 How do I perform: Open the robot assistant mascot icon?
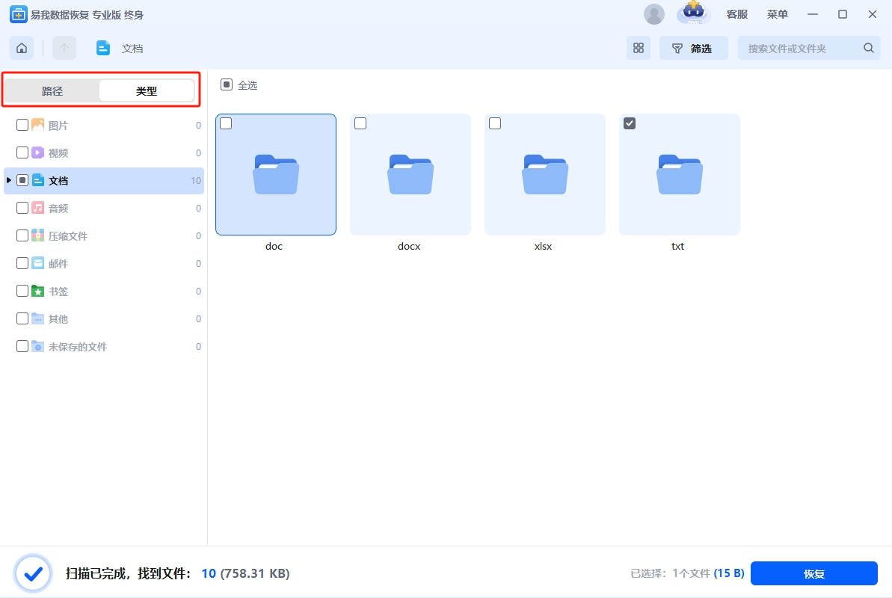(x=692, y=13)
